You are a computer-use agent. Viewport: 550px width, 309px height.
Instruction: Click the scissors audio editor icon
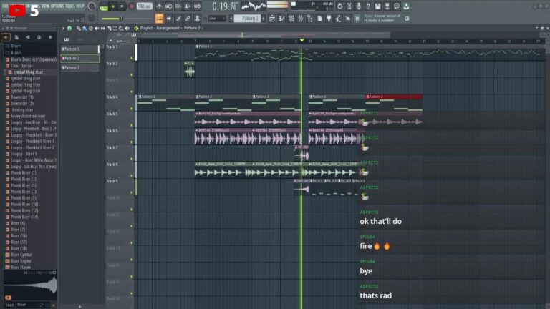349,6
